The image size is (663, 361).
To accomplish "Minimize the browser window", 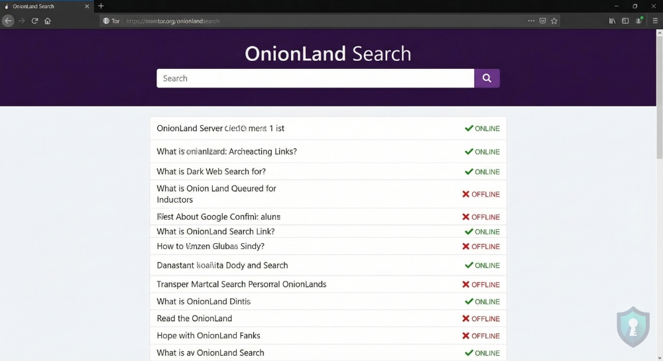I will [x=616, y=6].
